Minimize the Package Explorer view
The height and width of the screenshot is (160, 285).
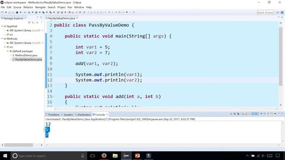pos(37,17)
